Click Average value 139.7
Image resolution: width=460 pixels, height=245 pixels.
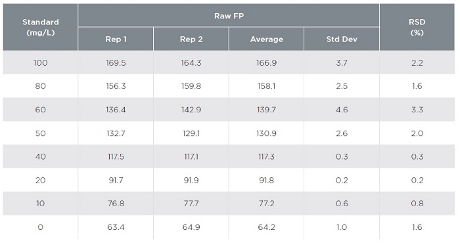click(266, 110)
